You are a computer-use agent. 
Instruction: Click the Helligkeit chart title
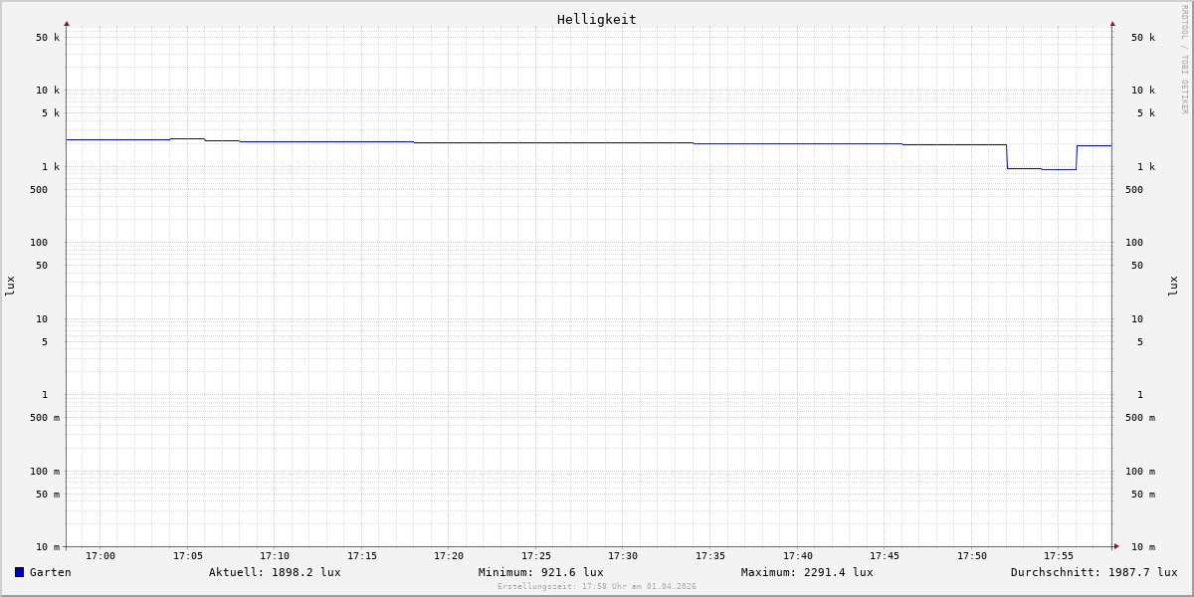pos(596,19)
